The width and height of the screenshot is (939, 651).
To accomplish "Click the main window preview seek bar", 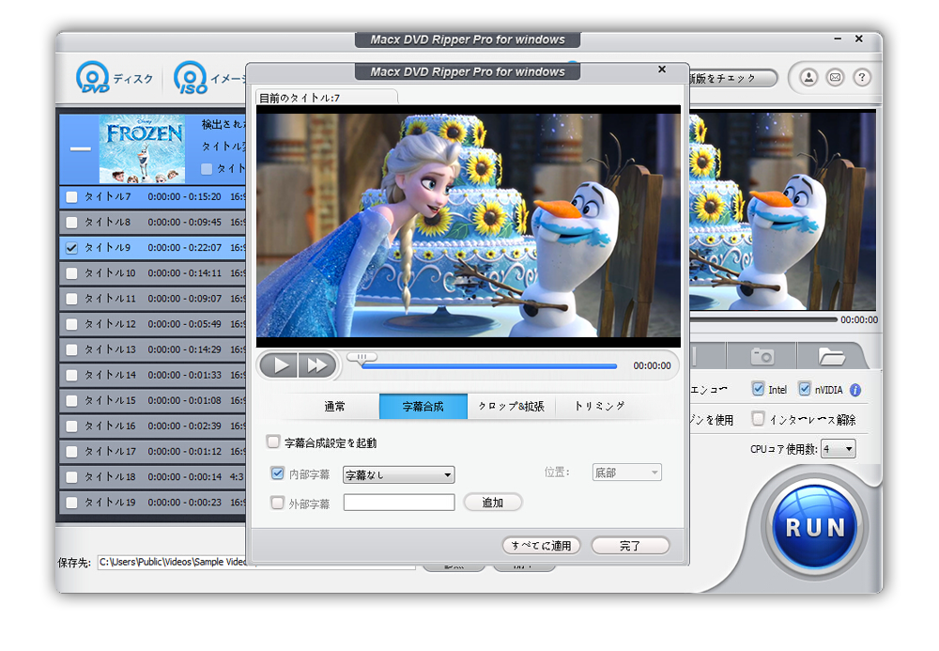I will click(x=762, y=319).
